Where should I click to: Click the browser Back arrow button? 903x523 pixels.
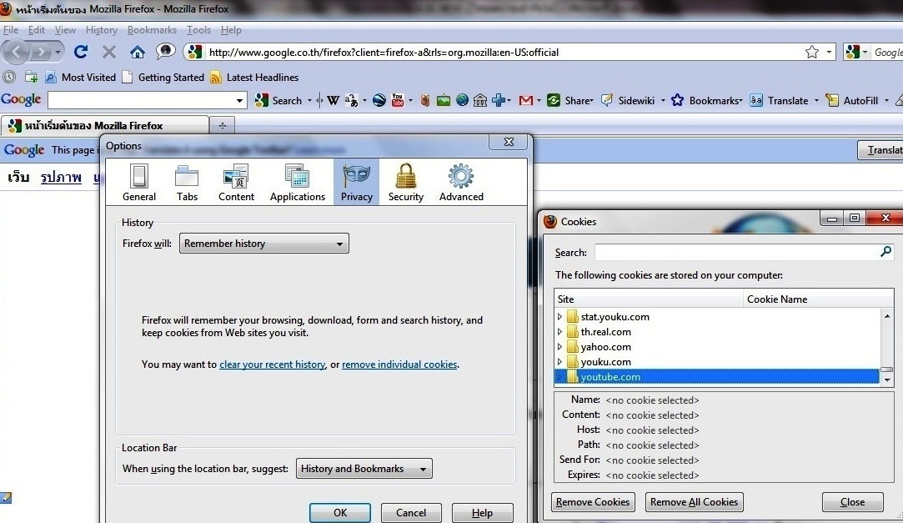pyautogui.click(x=17, y=53)
